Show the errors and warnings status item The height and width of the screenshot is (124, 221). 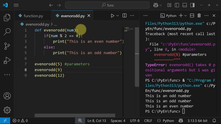(x=20, y=121)
